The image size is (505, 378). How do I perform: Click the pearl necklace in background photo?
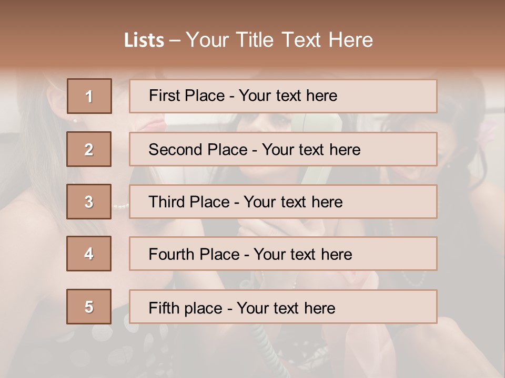(x=120, y=206)
